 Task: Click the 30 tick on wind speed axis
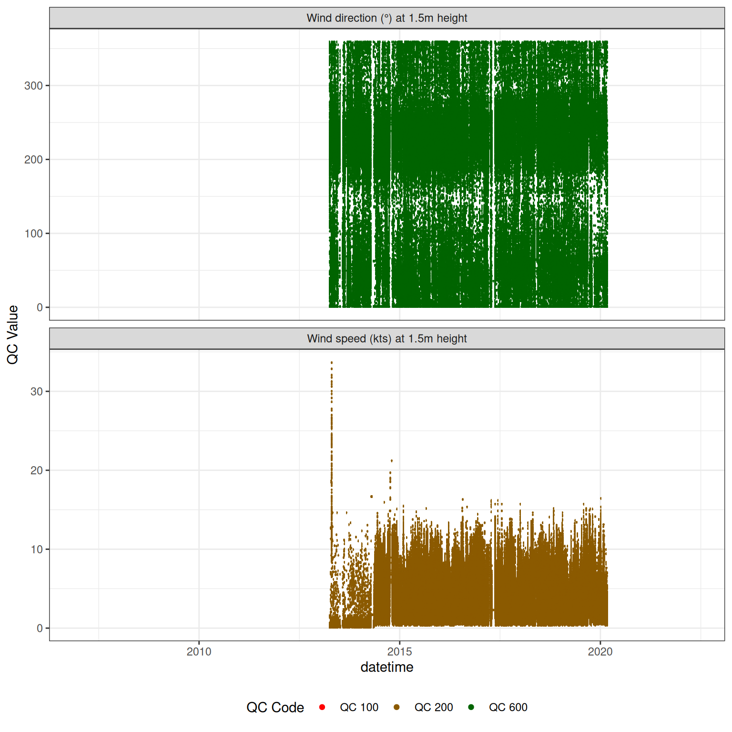(36, 392)
